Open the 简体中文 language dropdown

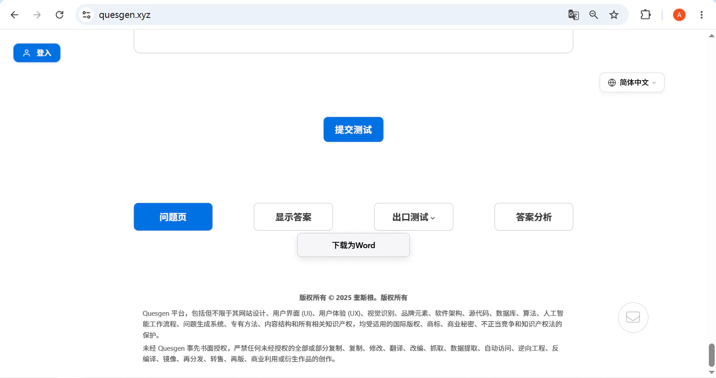point(632,82)
